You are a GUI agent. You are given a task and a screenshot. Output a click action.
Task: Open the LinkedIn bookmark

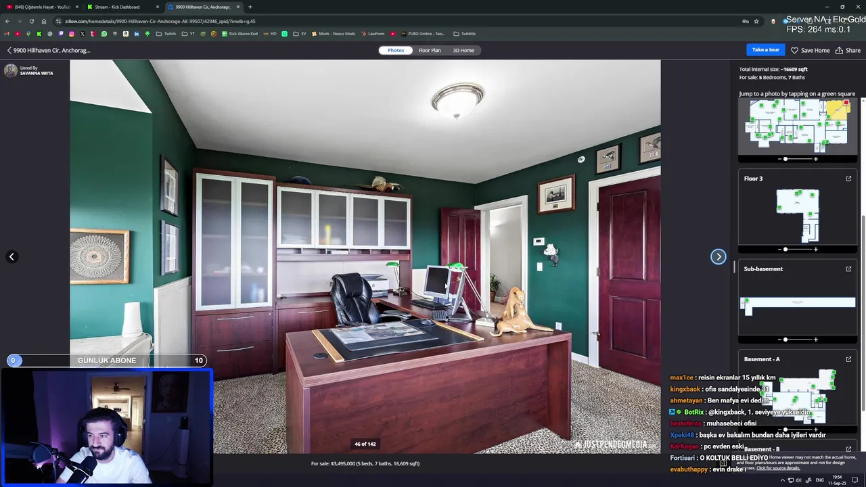point(137,34)
